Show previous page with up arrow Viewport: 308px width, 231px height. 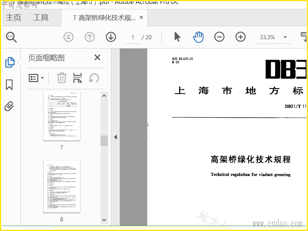point(90,37)
